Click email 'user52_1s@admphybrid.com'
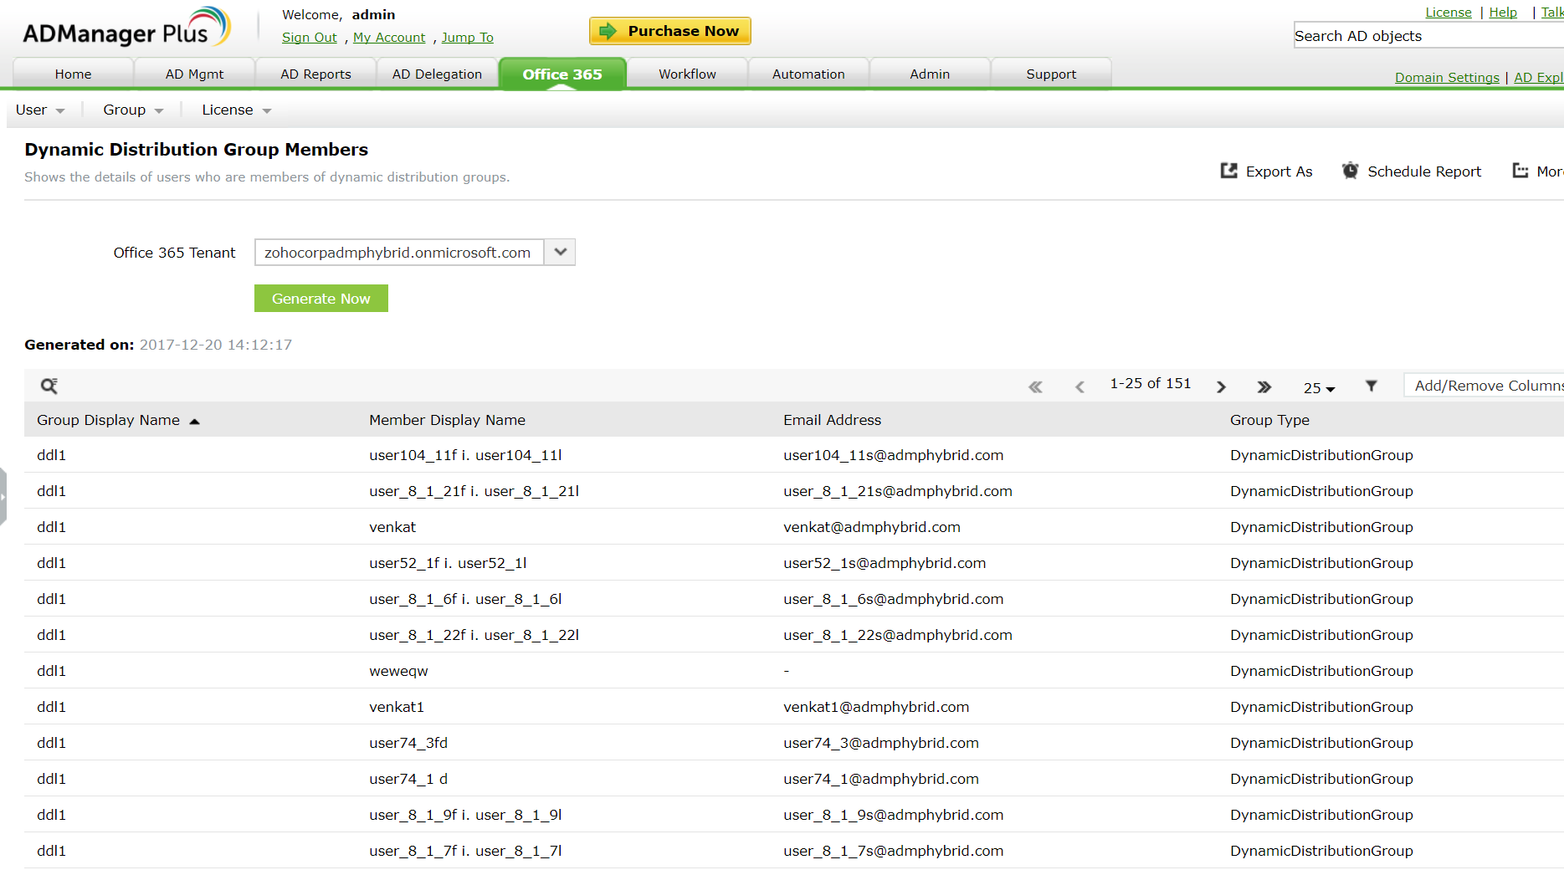 pyautogui.click(x=885, y=563)
